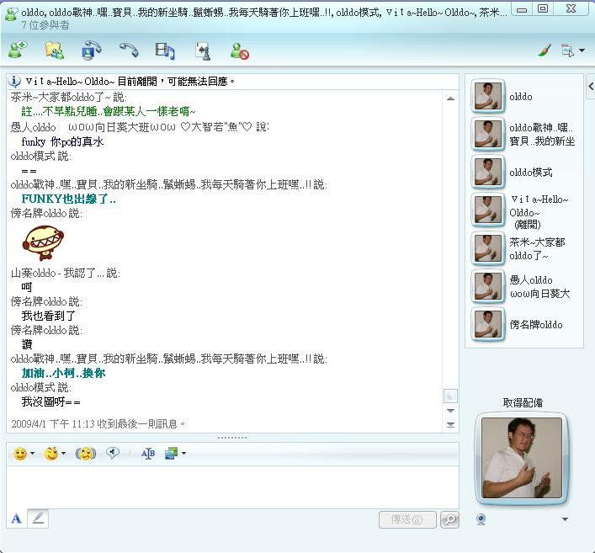Viewport: 595px width, 553px height.
Task: Select participant 傍名牌olddo avatar
Action: point(488,324)
